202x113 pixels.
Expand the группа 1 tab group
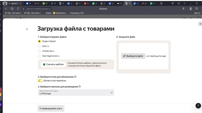coord(15,3)
